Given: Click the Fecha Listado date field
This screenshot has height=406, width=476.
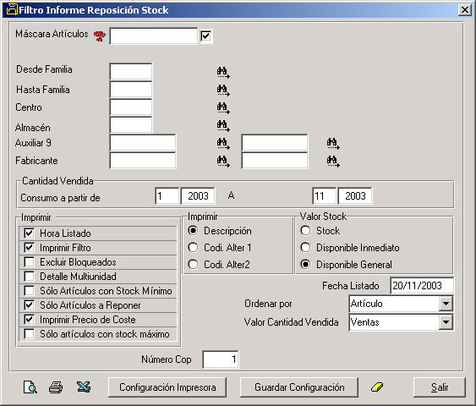Looking at the screenshot, I should (422, 286).
